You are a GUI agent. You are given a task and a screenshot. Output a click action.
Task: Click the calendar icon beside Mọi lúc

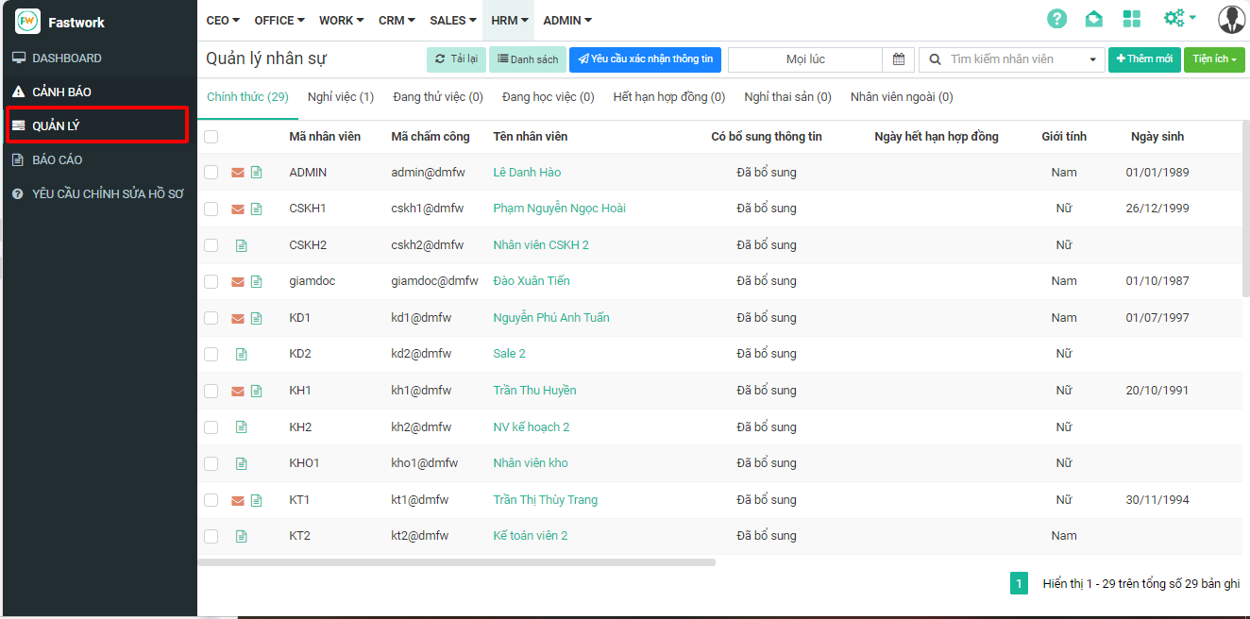click(x=899, y=59)
